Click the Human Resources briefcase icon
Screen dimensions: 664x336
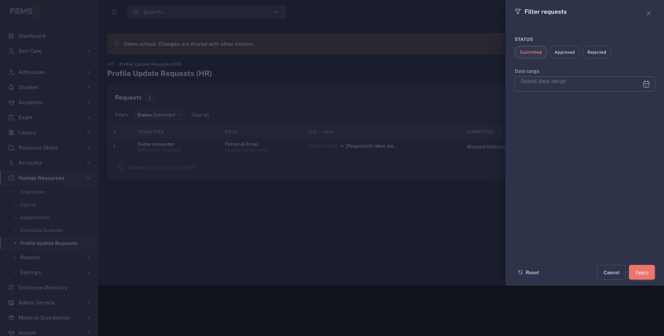(x=12, y=178)
